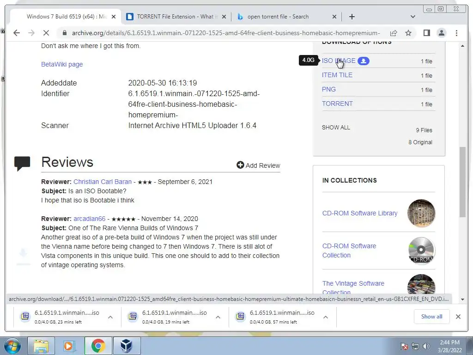Click the Action Center flag icon
473x355 pixels.
coord(404,346)
